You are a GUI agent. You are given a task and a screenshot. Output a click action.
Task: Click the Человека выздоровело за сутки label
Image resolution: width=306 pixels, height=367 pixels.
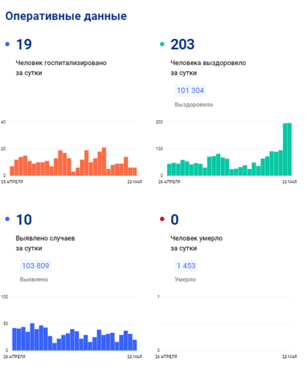click(x=208, y=68)
